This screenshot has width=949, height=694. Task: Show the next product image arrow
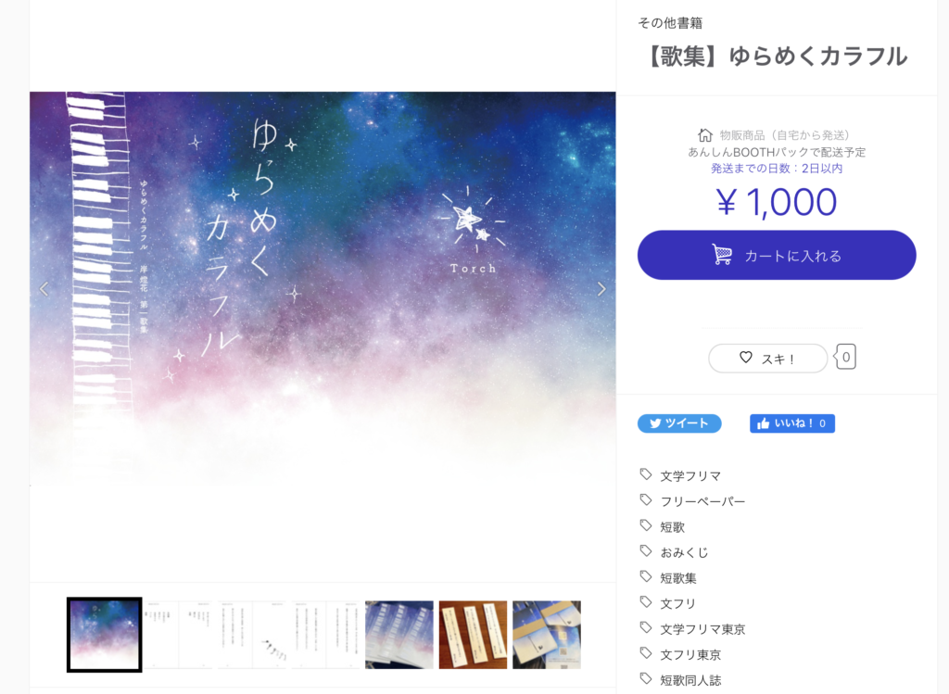click(601, 289)
